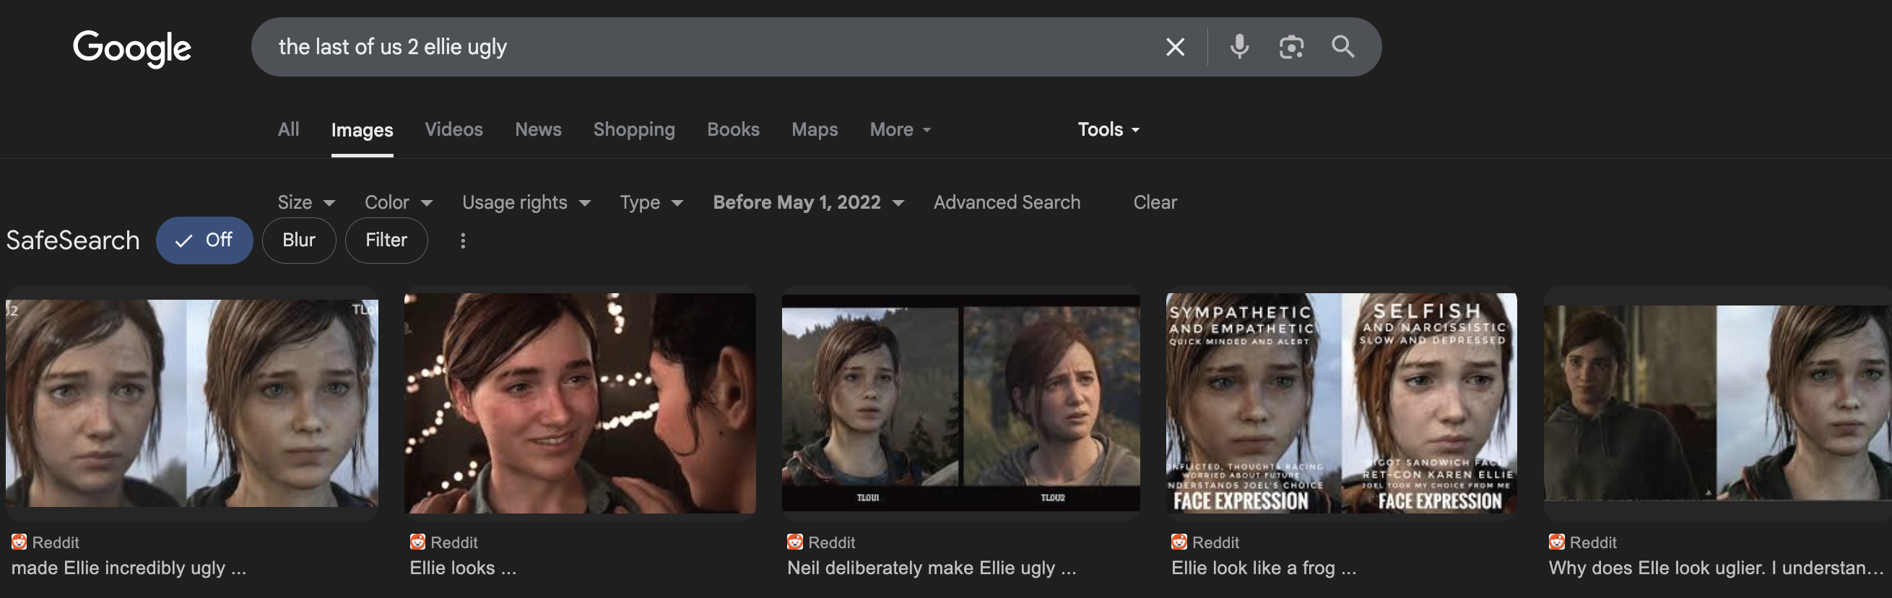Expand the Usage rights dropdown
1892x598 pixels.
(526, 202)
